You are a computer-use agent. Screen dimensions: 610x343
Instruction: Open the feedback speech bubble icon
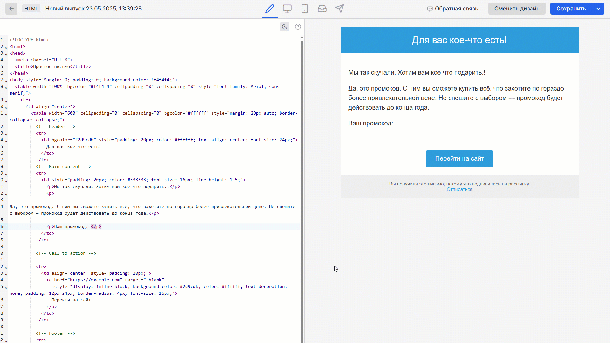430,9
